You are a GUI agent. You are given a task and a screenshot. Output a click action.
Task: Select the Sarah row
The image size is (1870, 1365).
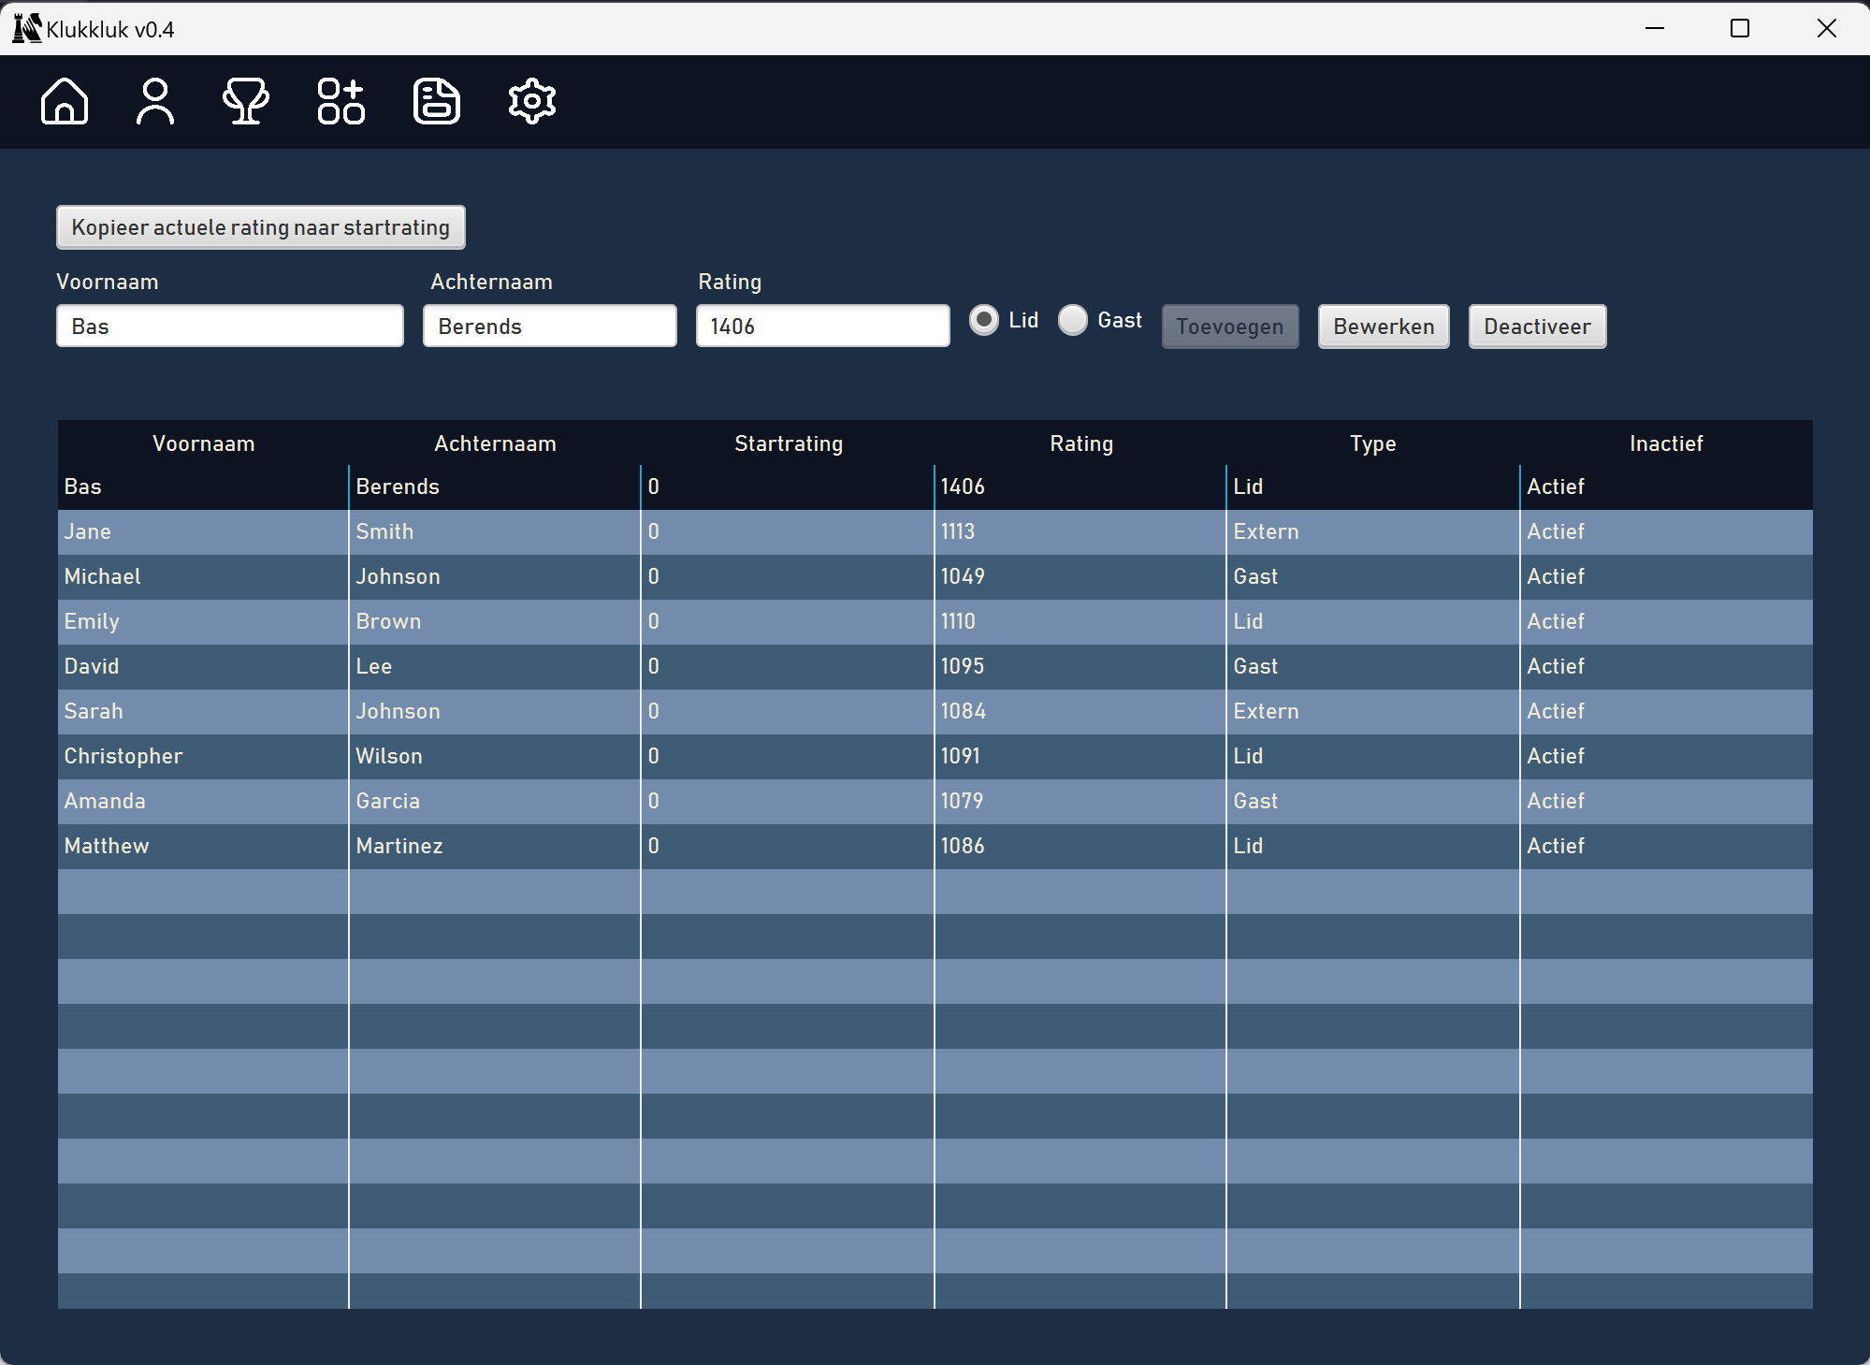[935, 711]
